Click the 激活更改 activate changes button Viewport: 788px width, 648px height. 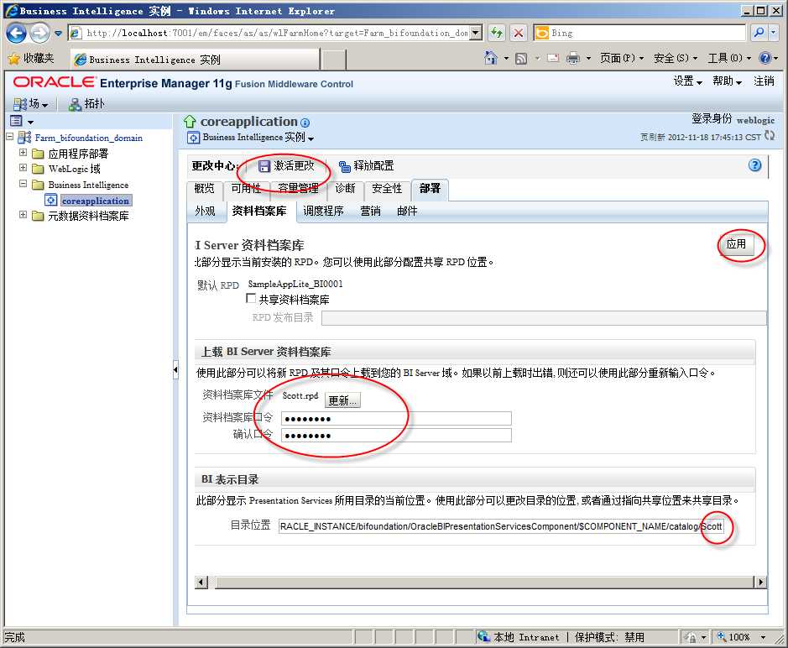286,166
